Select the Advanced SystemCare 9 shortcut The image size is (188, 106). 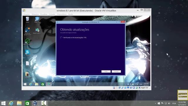[27, 32]
